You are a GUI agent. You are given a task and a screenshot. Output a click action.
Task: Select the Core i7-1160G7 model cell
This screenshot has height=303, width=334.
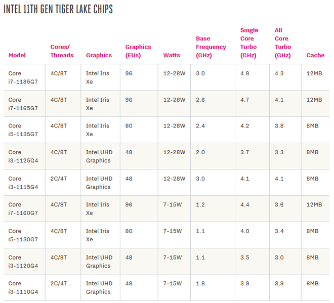click(23, 209)
